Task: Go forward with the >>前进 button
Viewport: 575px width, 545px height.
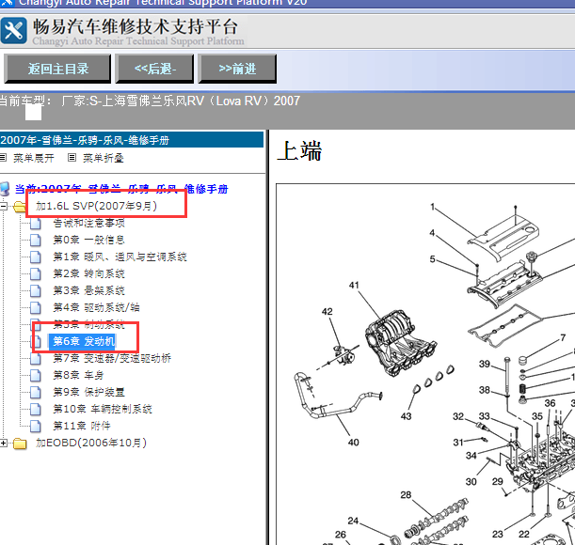Action: (237, 69)
